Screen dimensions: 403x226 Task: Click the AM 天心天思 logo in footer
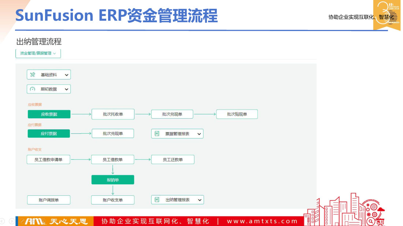(54, 221)
